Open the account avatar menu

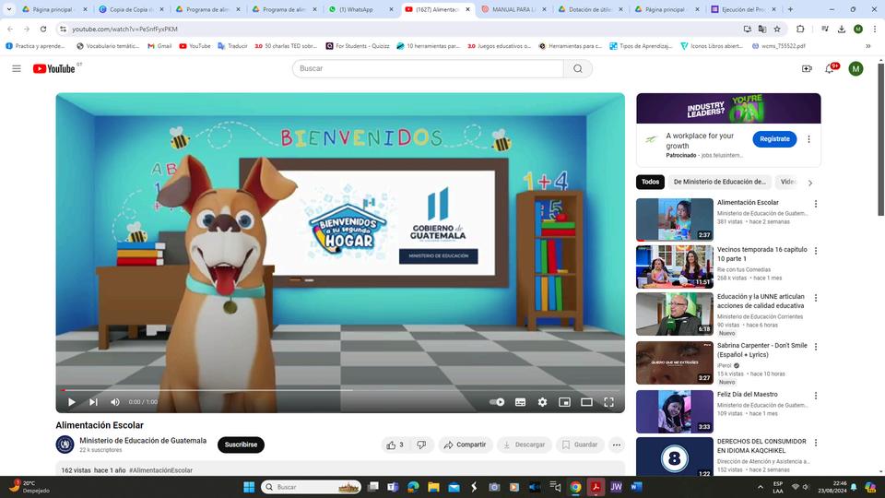point(855,68)
